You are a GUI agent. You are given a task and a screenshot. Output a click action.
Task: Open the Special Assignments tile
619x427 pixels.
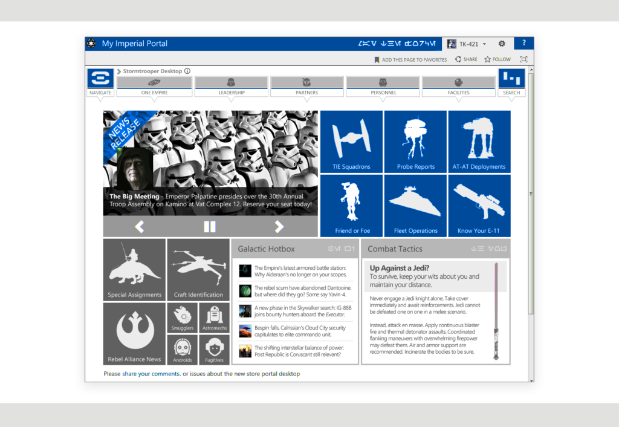coord(134,270)
